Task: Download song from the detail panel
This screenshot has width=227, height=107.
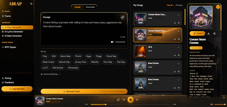Action: tap(209, 33)
